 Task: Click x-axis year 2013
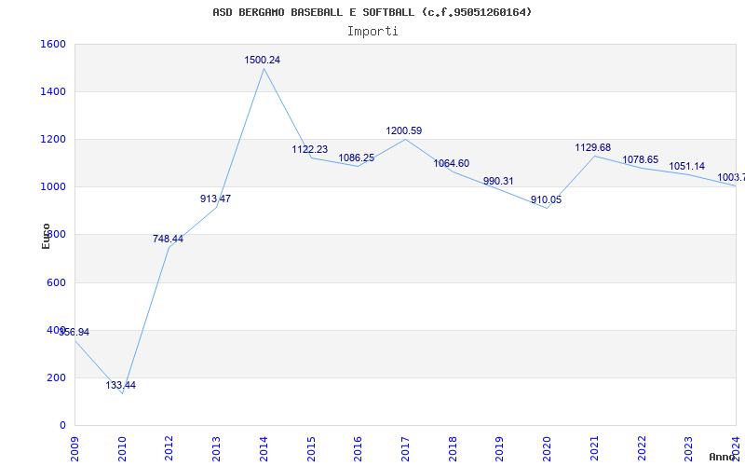point(216,448)
